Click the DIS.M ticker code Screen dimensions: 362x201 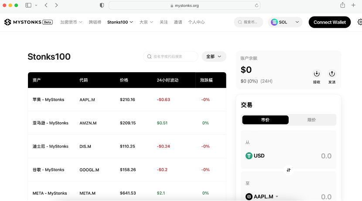point(85,147)
